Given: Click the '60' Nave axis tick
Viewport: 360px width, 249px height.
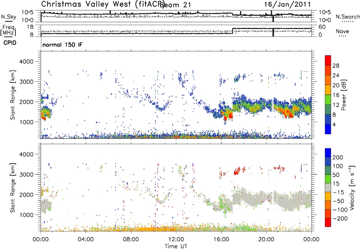Looking at the screenshot, I should [x=322, y=27].
